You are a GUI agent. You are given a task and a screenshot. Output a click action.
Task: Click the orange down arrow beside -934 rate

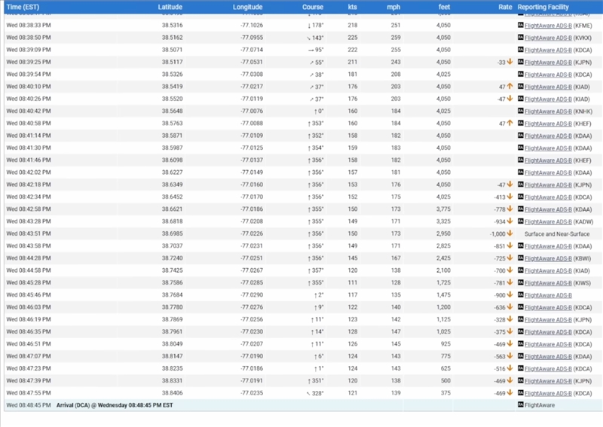510,221
